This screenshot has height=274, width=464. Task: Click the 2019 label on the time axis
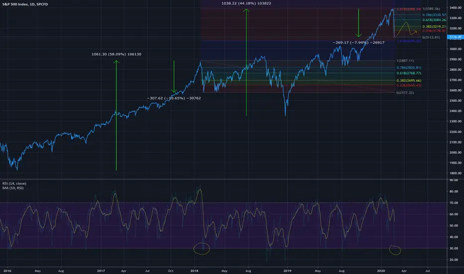(x=287, y=271)
